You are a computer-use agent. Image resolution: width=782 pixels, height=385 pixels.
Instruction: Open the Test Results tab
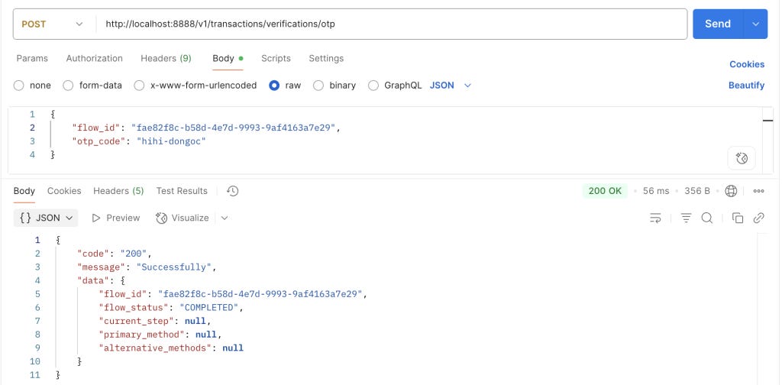coord(182,191)
